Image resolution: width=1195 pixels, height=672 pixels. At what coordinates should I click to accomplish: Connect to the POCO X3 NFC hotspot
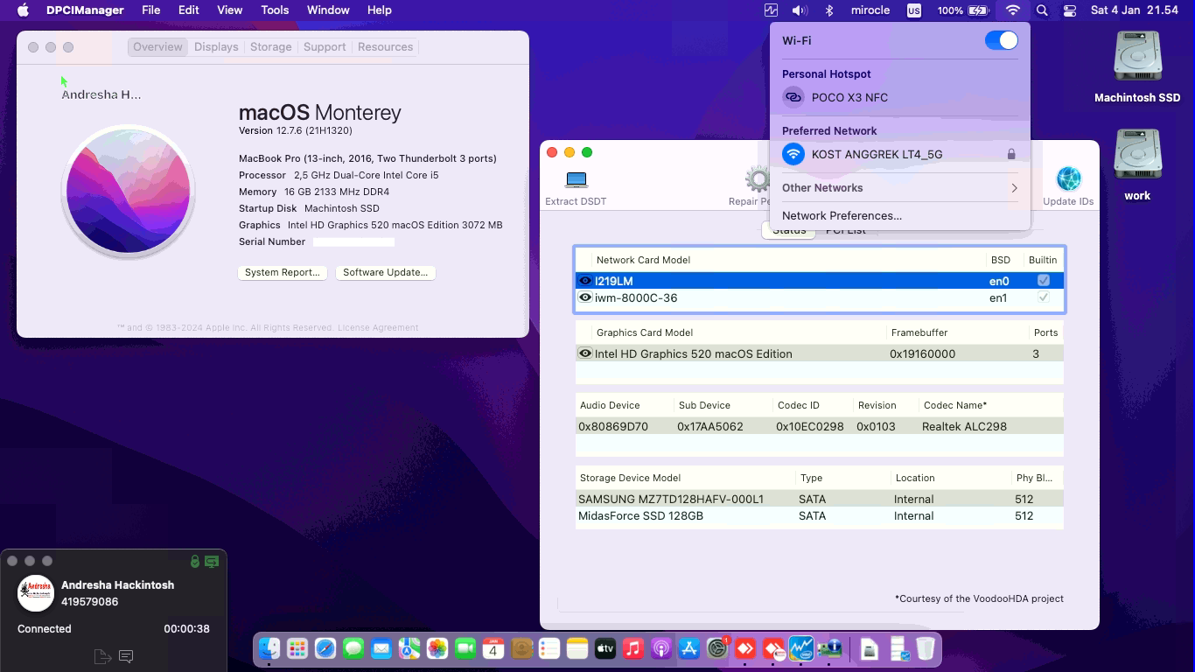tap(899, 97)
